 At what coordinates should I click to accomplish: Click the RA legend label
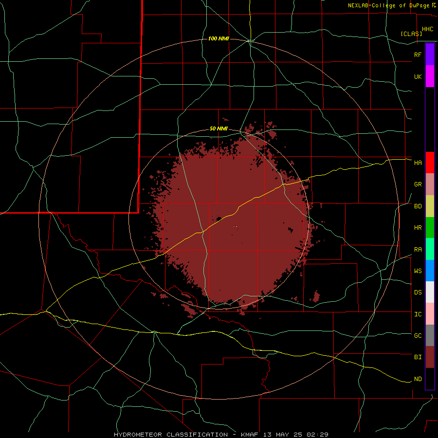coord(418,250)
